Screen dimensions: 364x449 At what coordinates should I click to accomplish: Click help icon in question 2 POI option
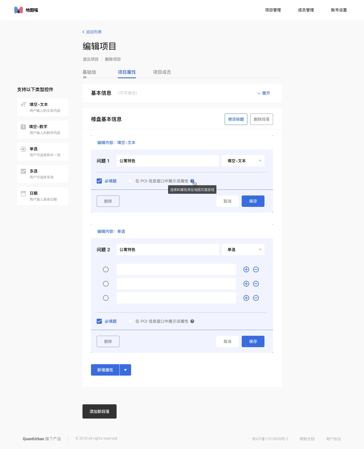click(192, 321)
